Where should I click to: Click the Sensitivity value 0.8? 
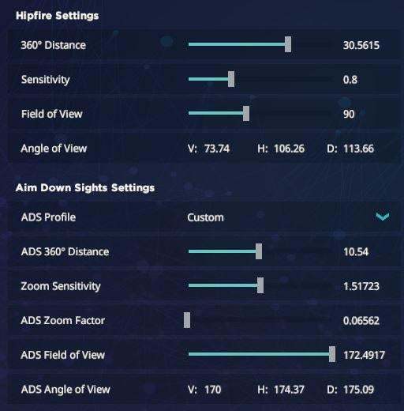[x=350, y=80]
